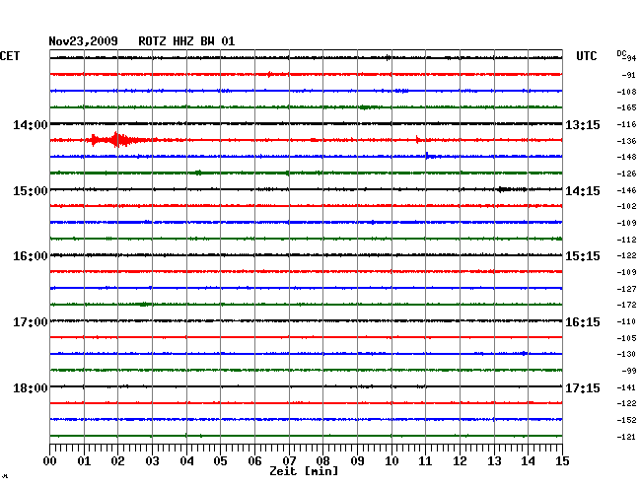
Task: Click the CET time label "18:00"
Action: point(31,388)
